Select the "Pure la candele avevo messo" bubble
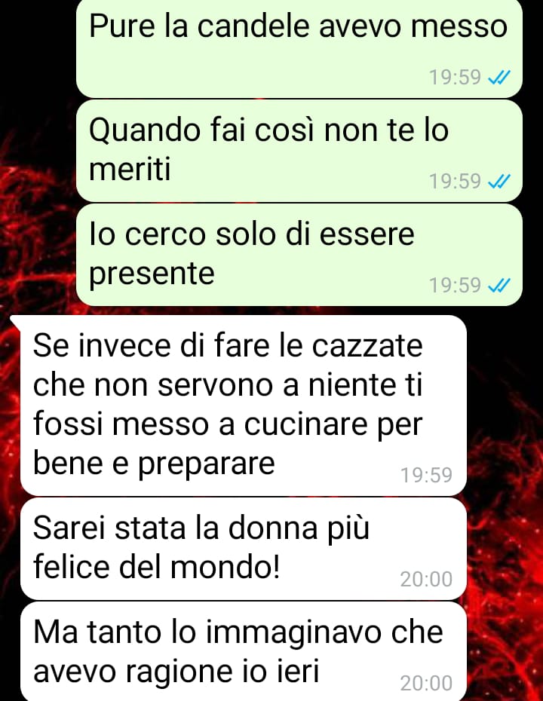This screenshot has height=701, width=543. [x=299, y=47]
